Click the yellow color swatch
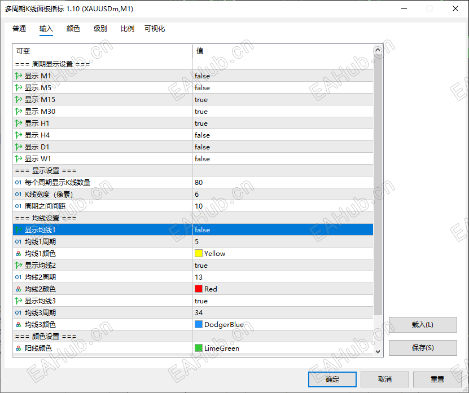 (x=199, y=253)
